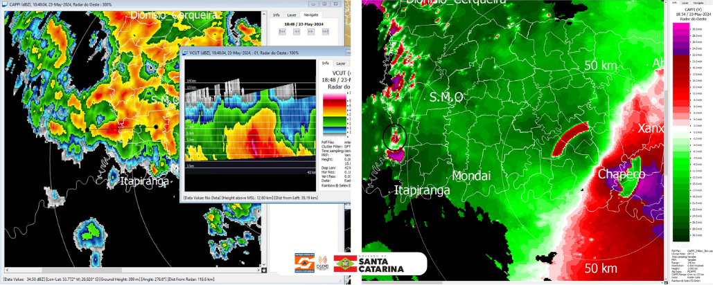
Task: Open the CAPPI window Layer tab
Action: 292,15
